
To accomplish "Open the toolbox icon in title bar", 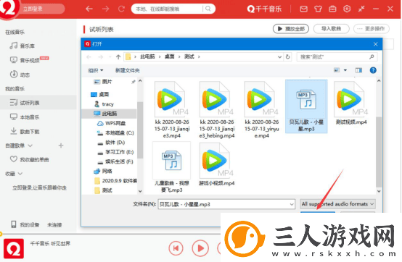I will [332, 9].
